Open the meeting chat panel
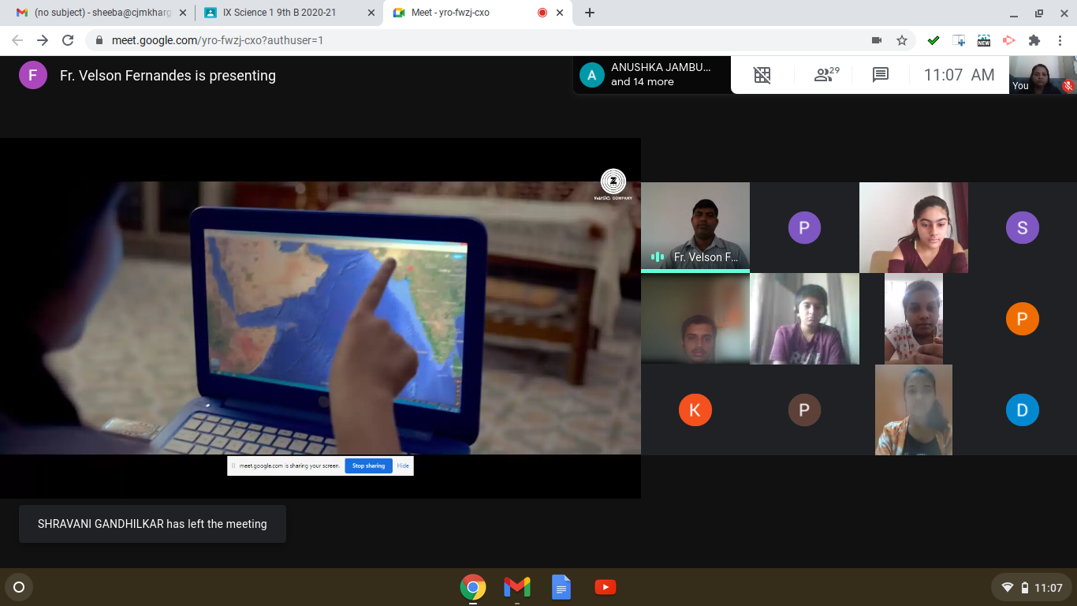The image size is (1077, 606). pyautogui.click(x=881, y=75)
